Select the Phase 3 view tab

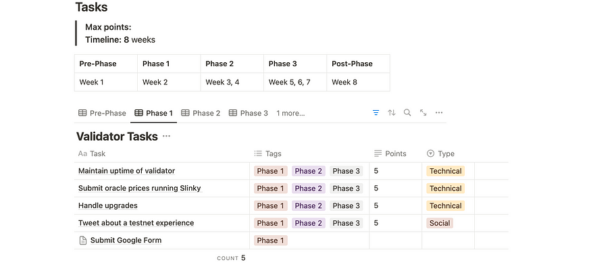coord(249,113)
